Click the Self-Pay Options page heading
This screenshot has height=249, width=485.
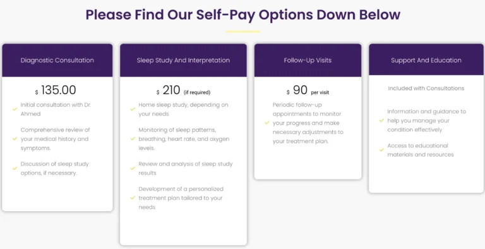242,15
